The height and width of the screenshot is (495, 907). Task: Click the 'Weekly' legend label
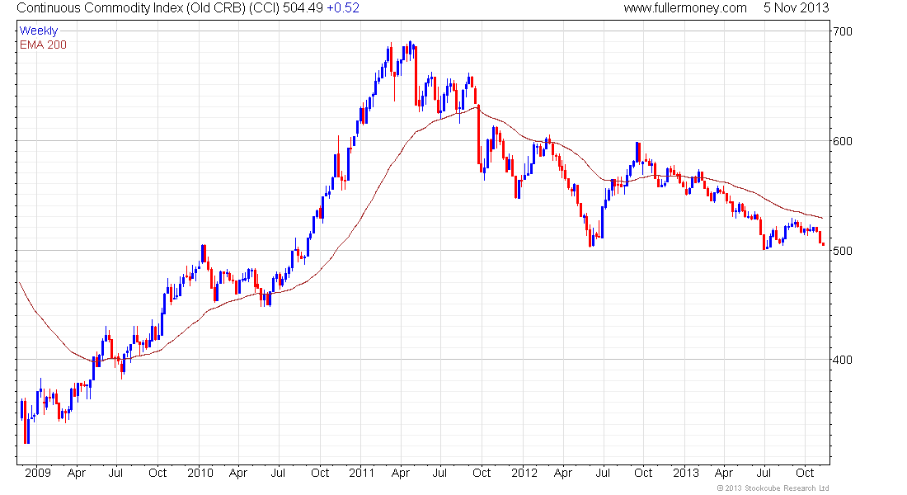tap(39, 31)
